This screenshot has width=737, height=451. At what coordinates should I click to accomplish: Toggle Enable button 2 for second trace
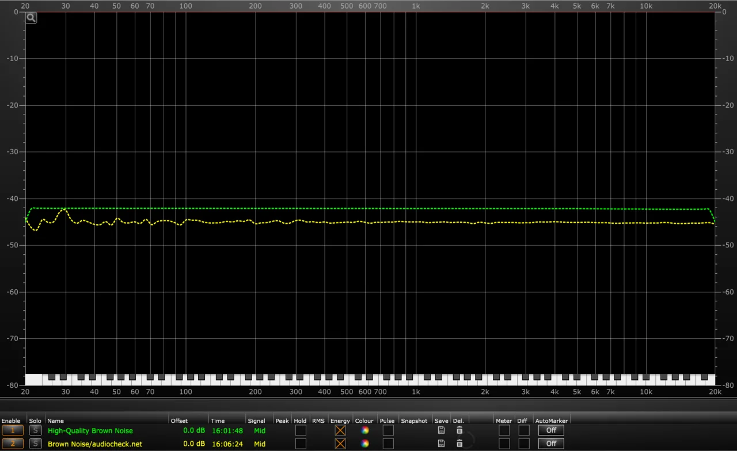13,444
